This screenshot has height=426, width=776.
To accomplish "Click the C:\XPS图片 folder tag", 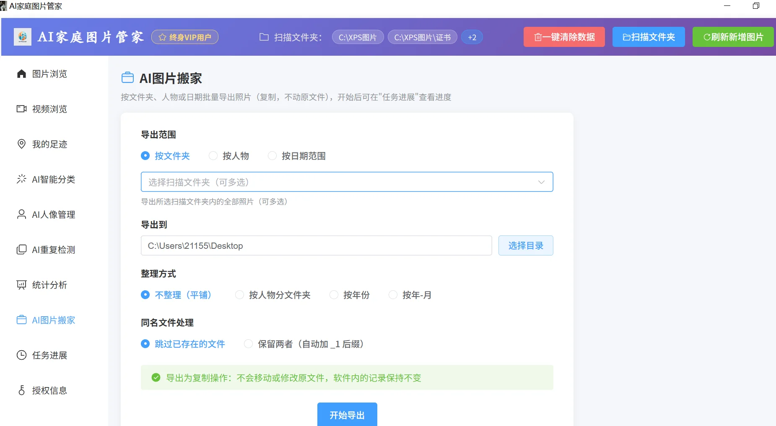I will click(x=358, y=37).
